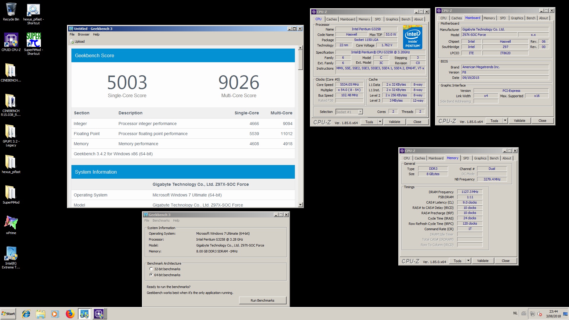Click Upload icon in Geekbench toolbar
Viewport: 569px width, 320px height.
77,41
